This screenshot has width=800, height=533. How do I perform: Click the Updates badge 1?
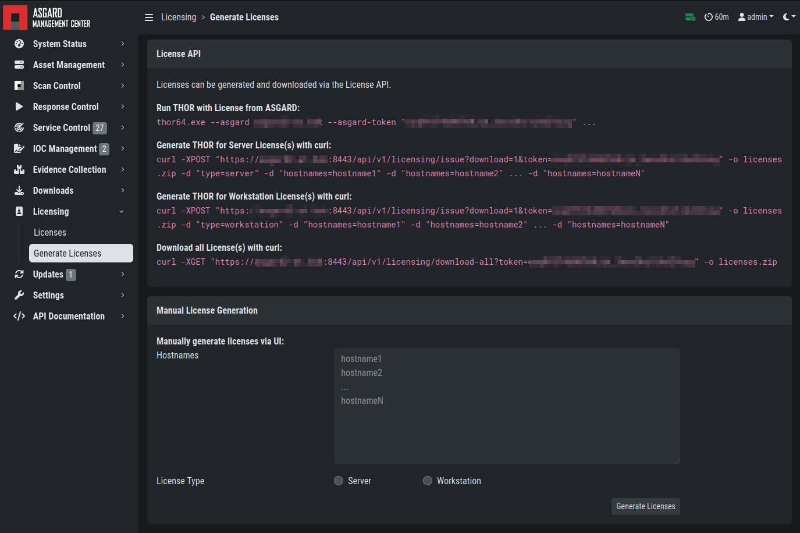pyautogui.click(x=71, y=275)
